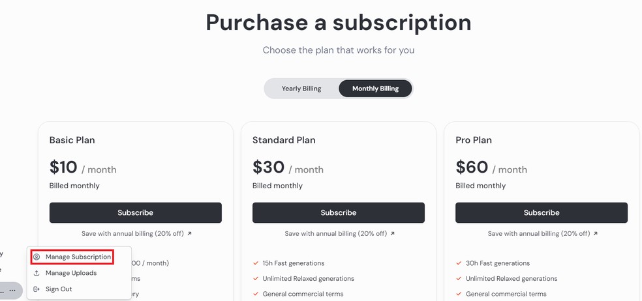Open Manage Subscription from popup menu

pos(72,257)
